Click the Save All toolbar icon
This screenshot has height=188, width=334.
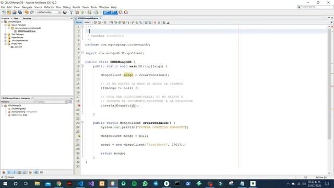pyautogui.click(x=20, y=13)
